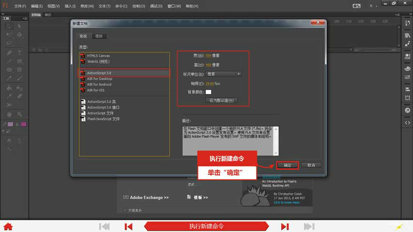413x232 pixels.
Task: Click the sync settings icon in title bar
Action: click(356, 6)
